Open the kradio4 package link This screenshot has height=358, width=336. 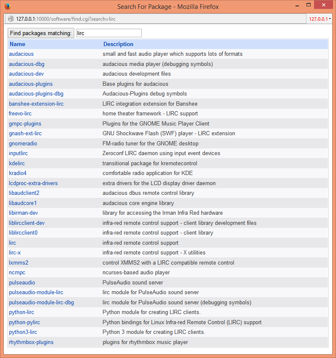(x=18, y=173)
